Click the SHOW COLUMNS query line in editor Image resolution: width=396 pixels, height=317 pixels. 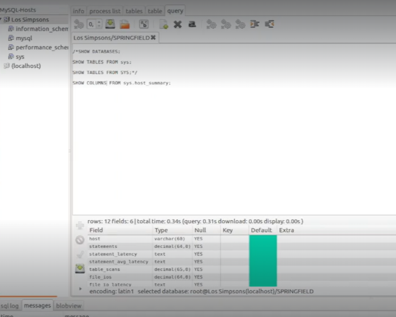122,83
